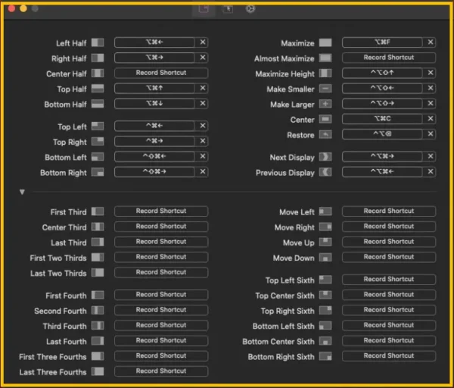The height and width of the screenshot is (388, 454).
Task: Record shortcut for Top Left Sixth
Action: (389, 280)
